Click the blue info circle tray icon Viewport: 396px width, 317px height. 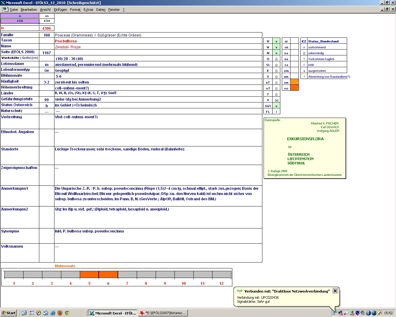368,313
